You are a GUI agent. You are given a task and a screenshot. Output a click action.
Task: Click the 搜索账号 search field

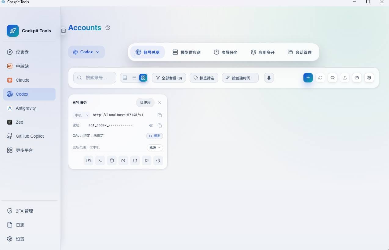pos(95,78)
